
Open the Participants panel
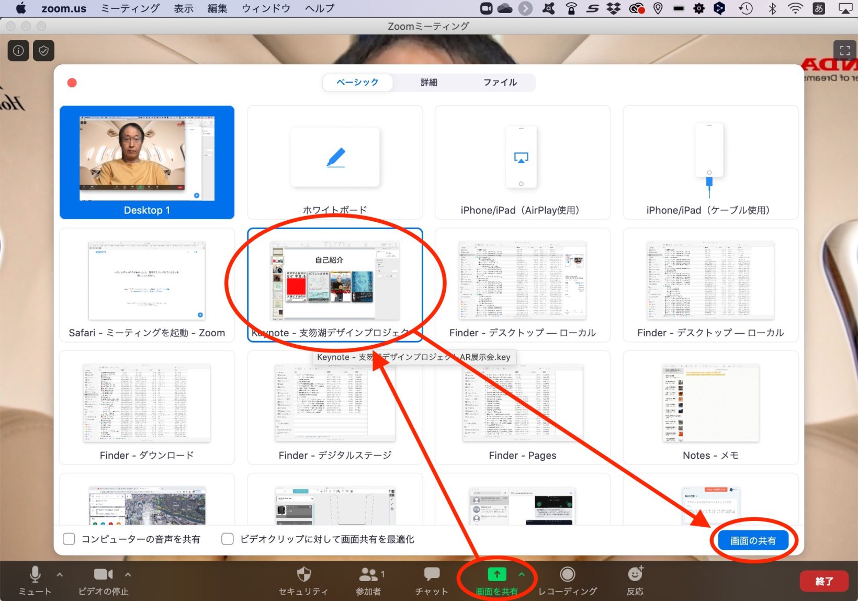(x=368, y=574)
